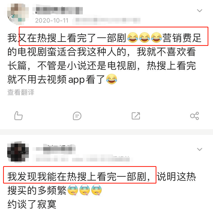Tap the blurred source text beside the date
Image resolution: width=213 pixels, height=212 pixels.
click(106, 21)
